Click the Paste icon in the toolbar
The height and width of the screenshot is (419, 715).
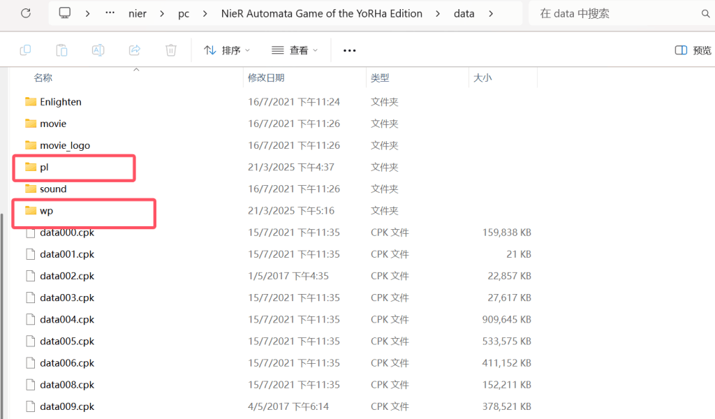[61, 50]
